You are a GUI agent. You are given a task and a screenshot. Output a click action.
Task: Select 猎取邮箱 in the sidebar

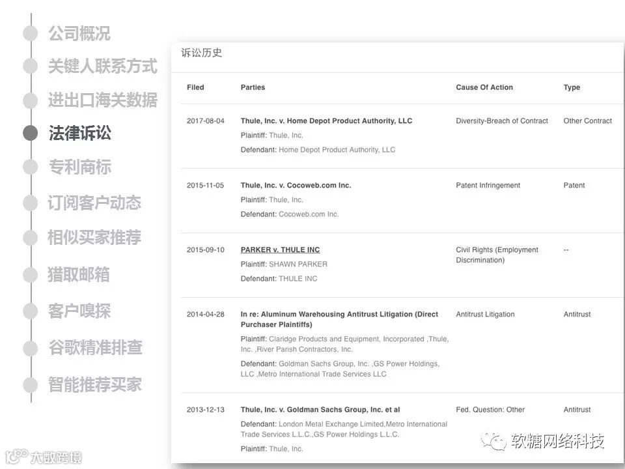tap(79, 275)
